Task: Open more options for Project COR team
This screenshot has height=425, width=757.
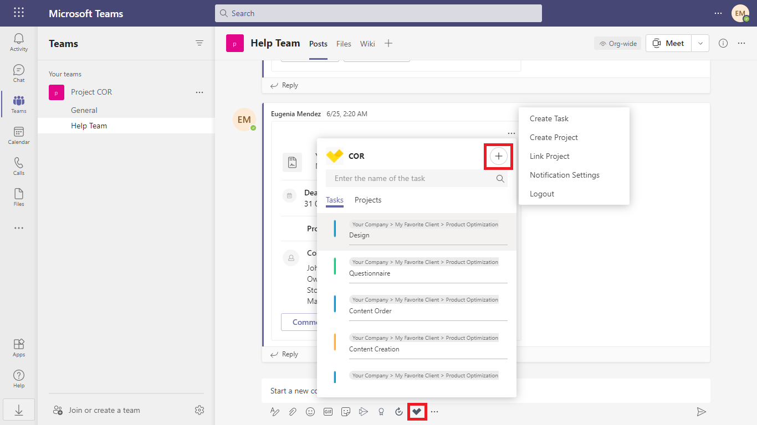Action: 200,92
